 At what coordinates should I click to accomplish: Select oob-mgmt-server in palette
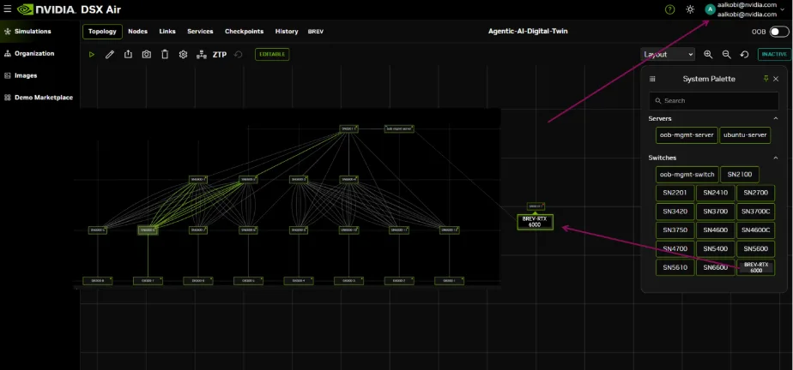(x=687, y=135)
